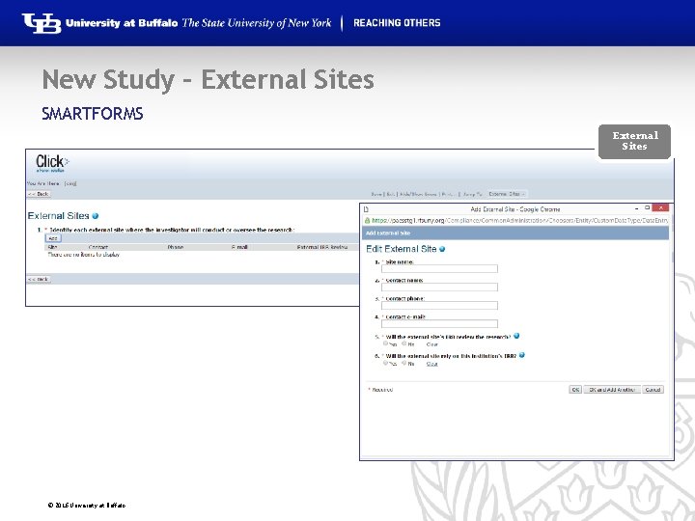Viewport: 695px width, 521px height.
Task: Click the Hide/Show Errors link
Action: [418, 194]
